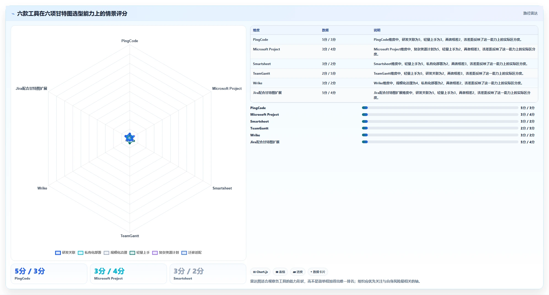Click the TeamGantt progress bar

(x=440, y=128)
